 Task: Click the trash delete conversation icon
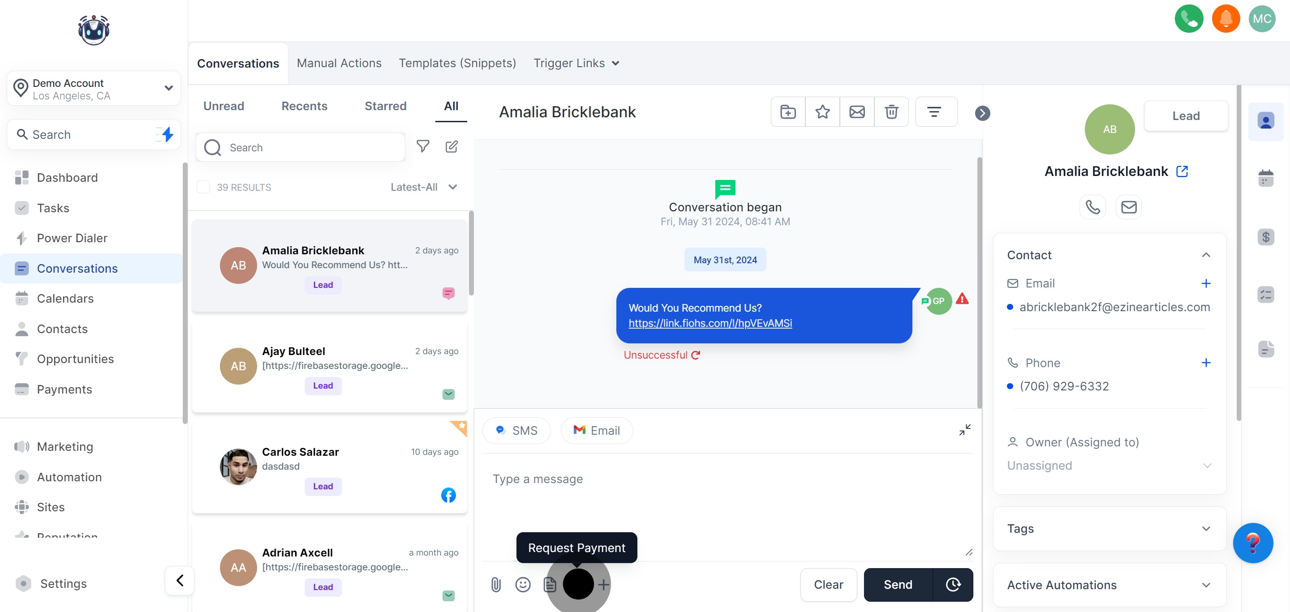pos(891,111)
